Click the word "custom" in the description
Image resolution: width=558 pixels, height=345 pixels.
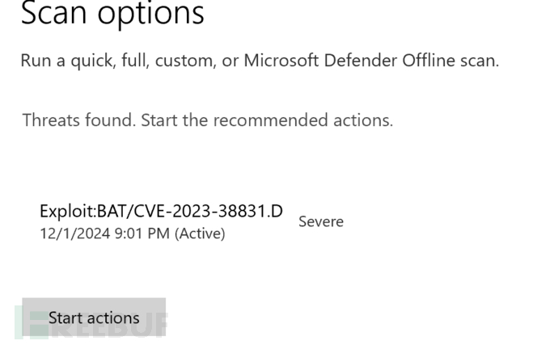[x=187, y=61]
